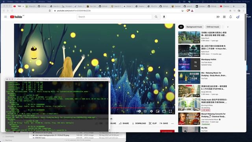252x142 pixels.
Task: Open the My Mix recommendation
Action: pos(204,128)
